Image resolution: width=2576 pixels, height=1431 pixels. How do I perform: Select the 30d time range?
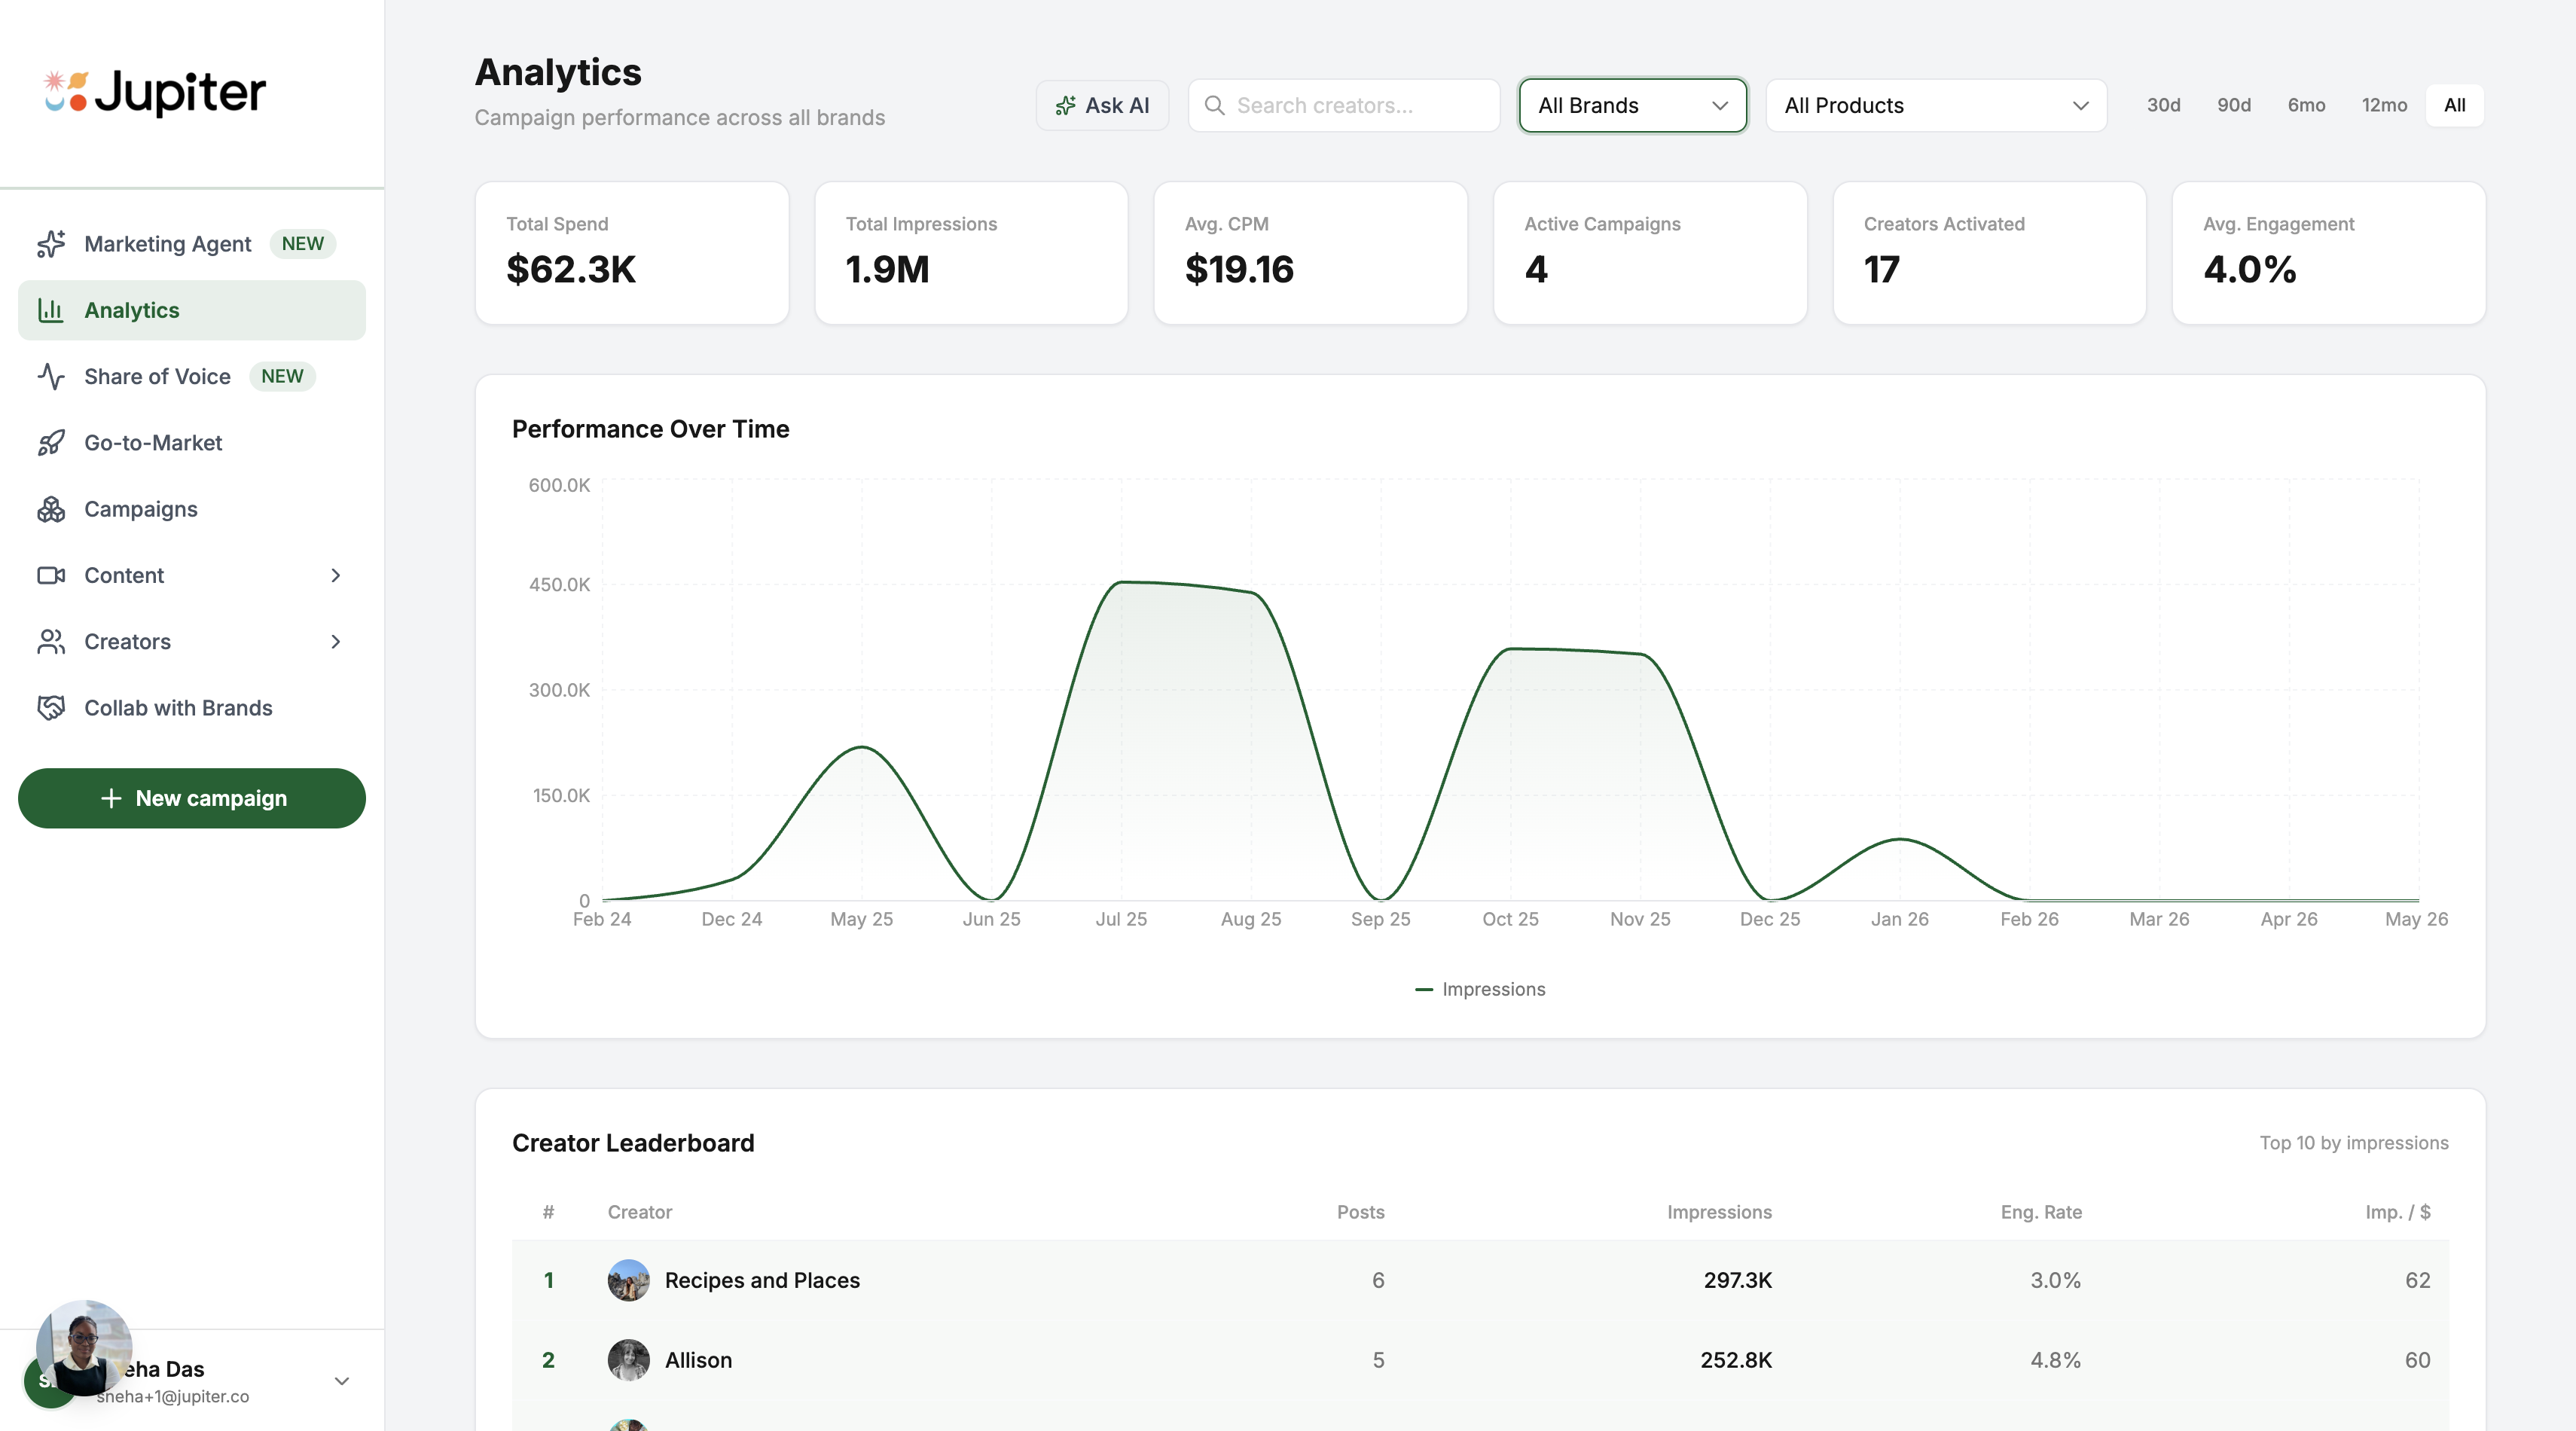[2162, 105]
